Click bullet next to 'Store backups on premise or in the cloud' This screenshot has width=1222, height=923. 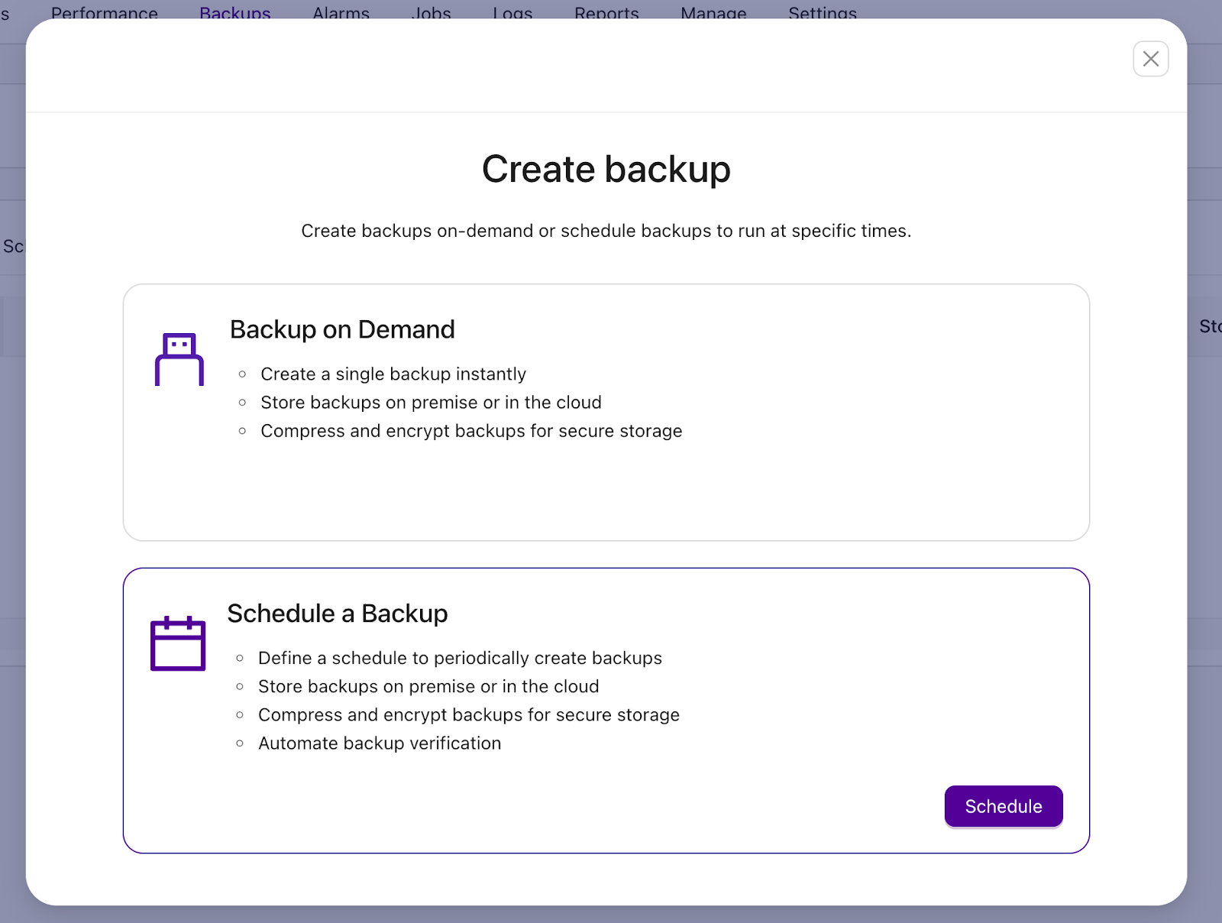[x=243, y=402]
